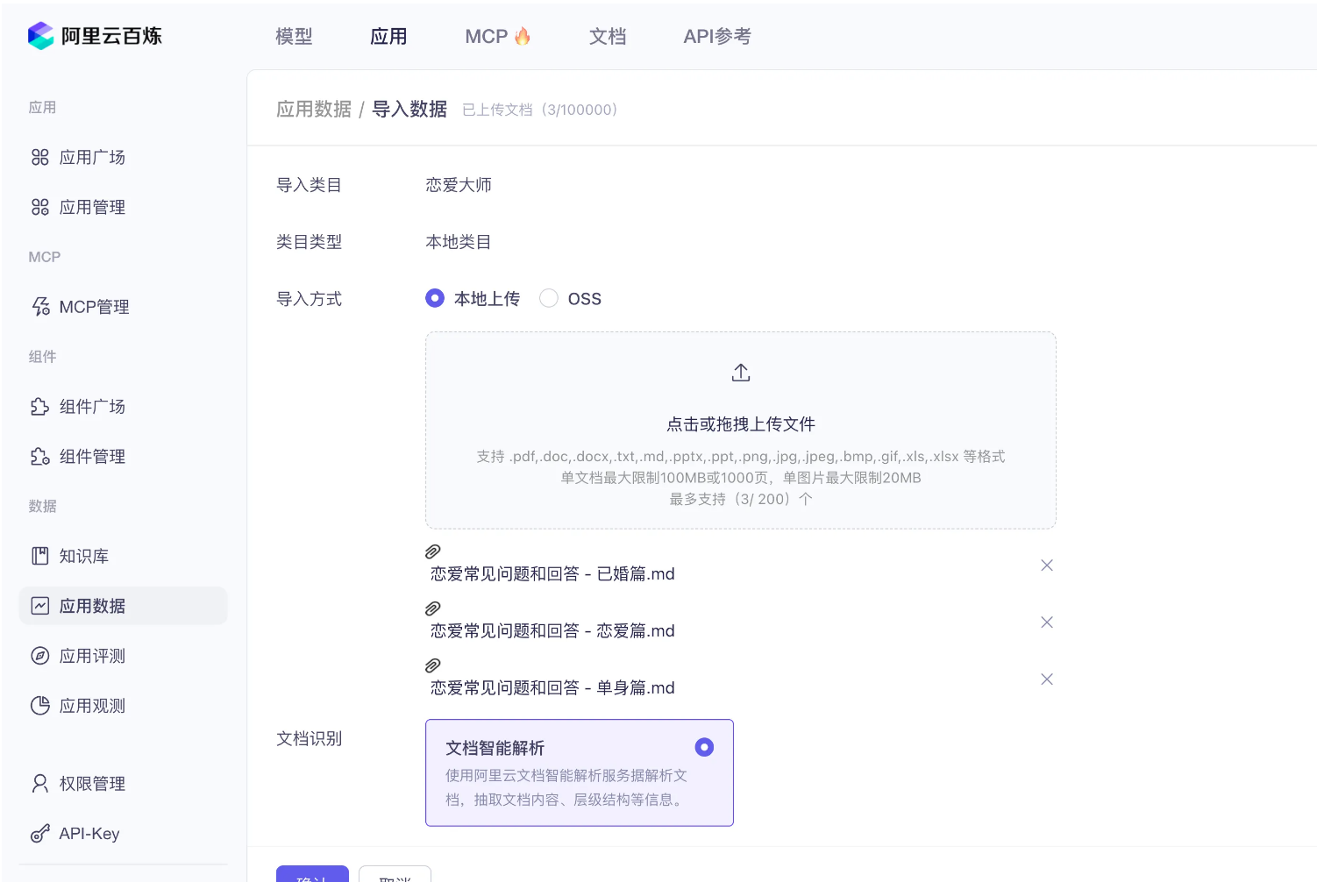Go to 组件广场 puzzle icon
Screen dimensions: 1317x882
(40, 407)
